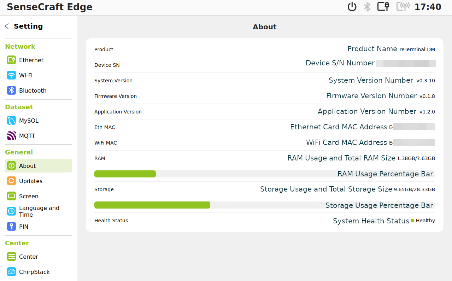Open the Updates icon in the sidebar
452x281 pixels.
coord(12,181)
